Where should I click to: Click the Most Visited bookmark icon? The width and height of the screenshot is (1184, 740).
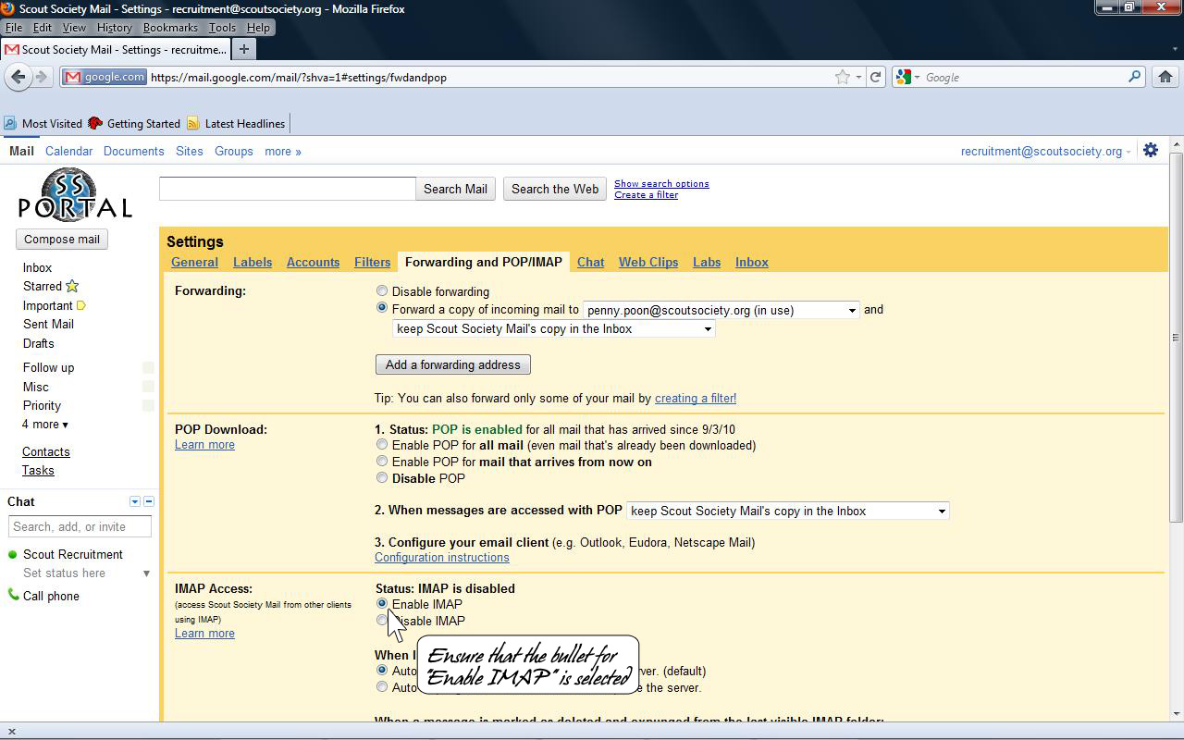[10, 123]
